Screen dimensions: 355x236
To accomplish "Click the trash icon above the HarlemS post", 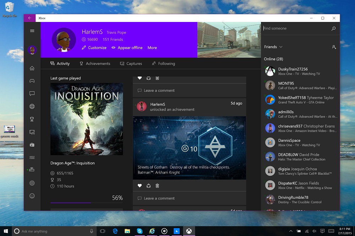I will (157, 78).
